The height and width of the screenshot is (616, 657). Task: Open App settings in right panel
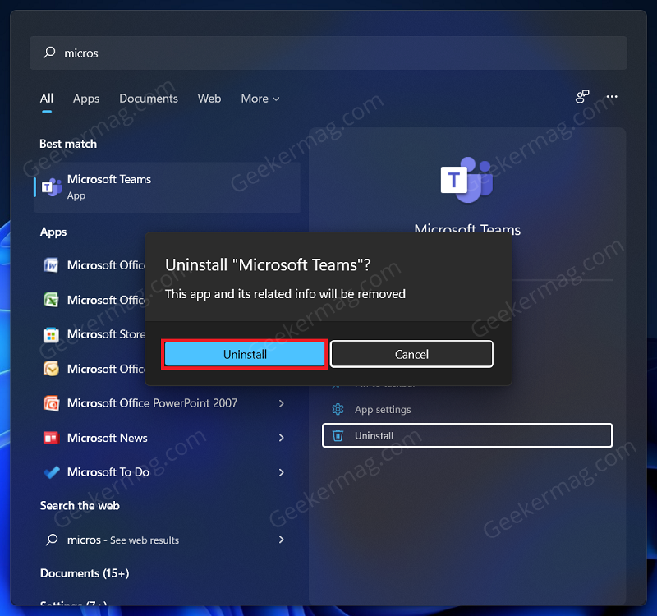pyautogui.click(x=466, y=409)
